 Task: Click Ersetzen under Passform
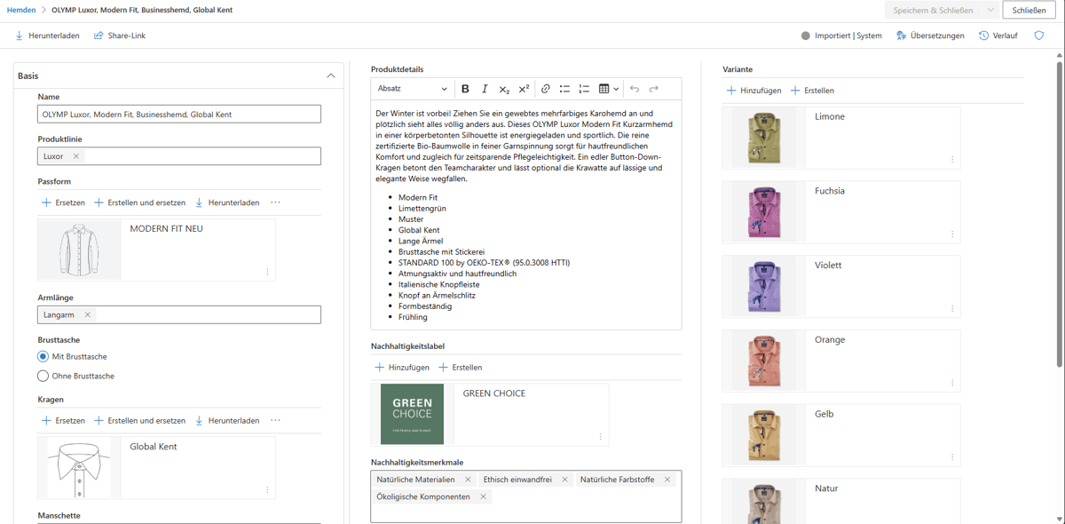[63, 202]
